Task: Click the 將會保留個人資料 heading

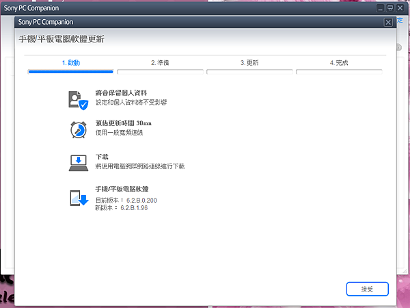Action: pyautogui.click(x=121, y=93)
